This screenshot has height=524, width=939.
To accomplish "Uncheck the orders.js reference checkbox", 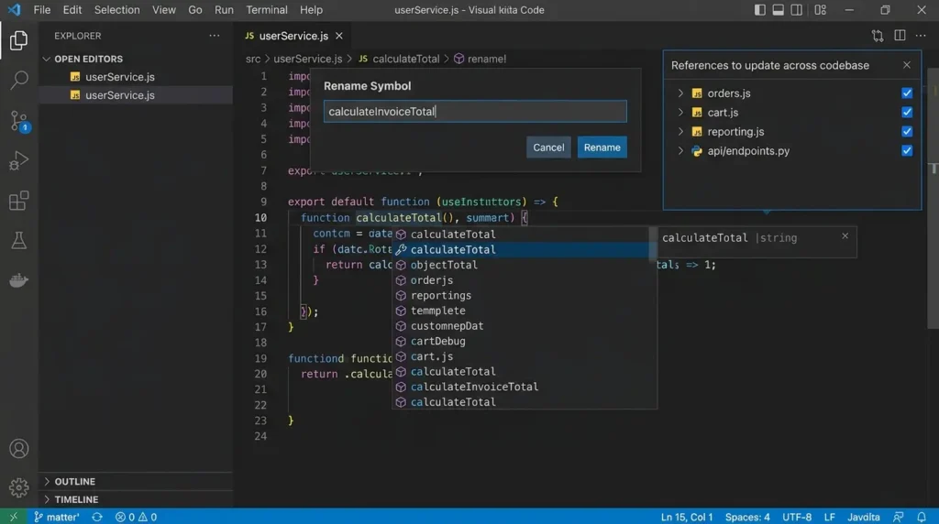I will click(907, 93).
